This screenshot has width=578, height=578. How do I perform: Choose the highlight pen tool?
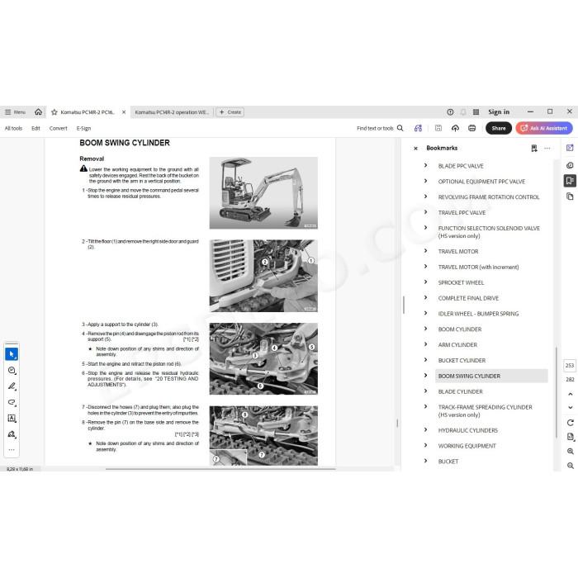pyautogui.click(x=12, y=386)
